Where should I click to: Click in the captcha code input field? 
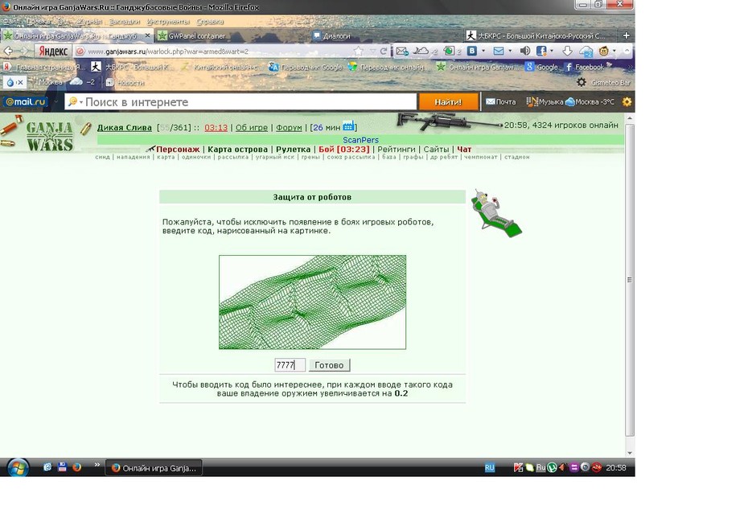pos(290,365)
